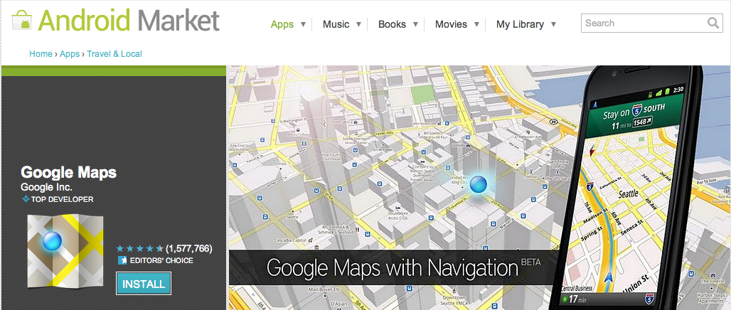The image size is (731, 310).
Task: Open the Movies menu item
Action: tap(451, 24)
